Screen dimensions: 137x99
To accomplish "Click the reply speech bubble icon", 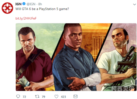I will [x=18, y=96].
